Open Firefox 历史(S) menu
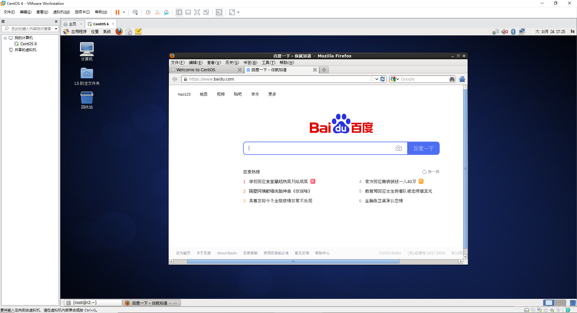This screenshot has width=577, height=313. 232,63
